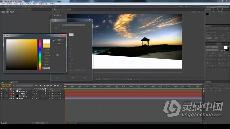
Task: Toggle 3D layer cube on layer 2
Action: click(x=45, y=94)
